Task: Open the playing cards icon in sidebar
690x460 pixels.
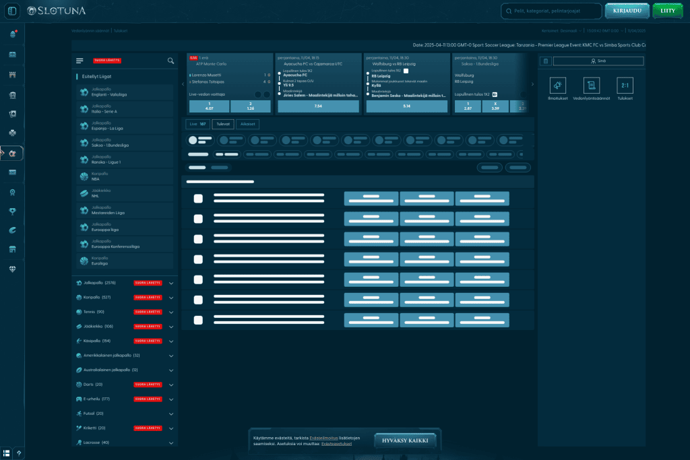Action: coord(12,114)
